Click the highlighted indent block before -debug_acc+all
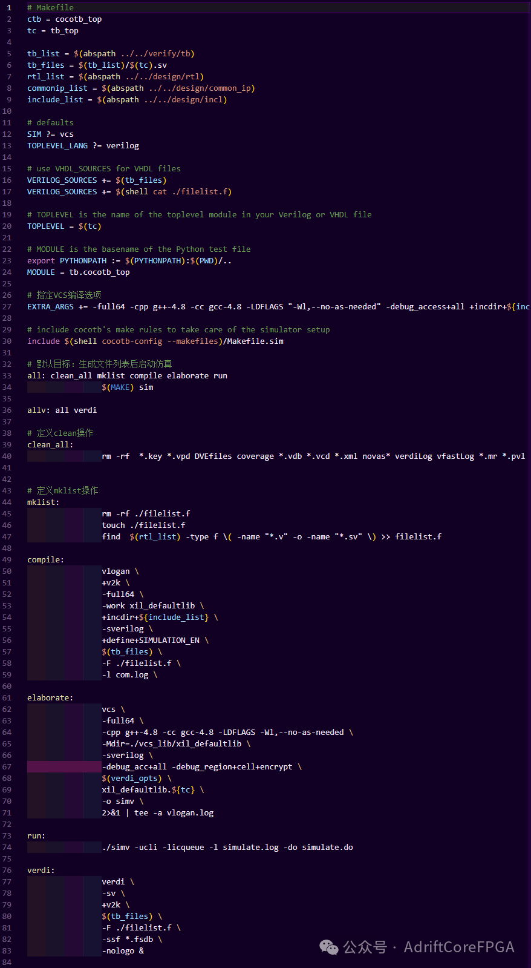The image size is (531, 968). pyautogui.click(x=64, y=767)
